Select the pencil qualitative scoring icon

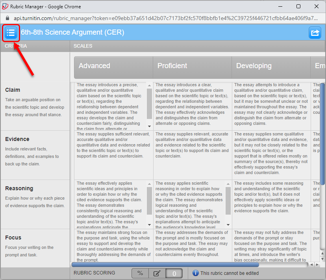coord(157,273)
